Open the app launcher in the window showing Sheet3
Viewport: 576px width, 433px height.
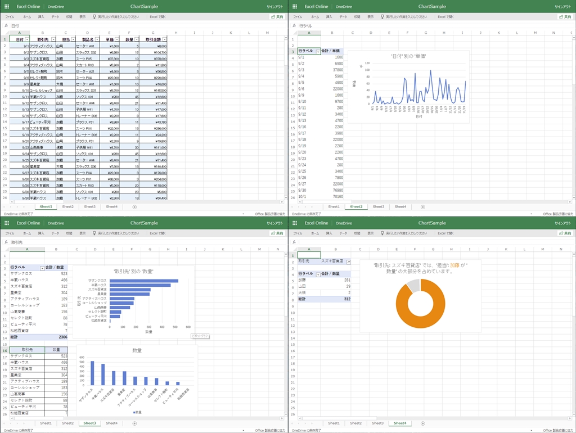[x=7, y=223]
